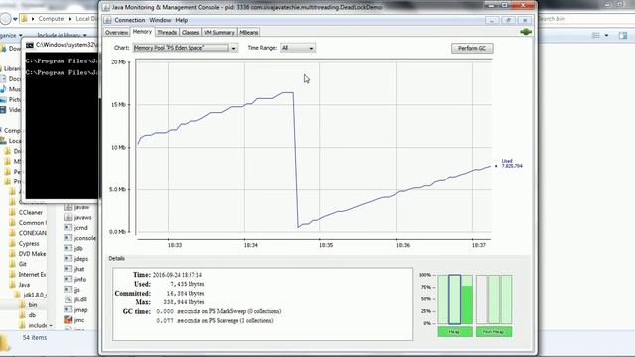Select include folder in Explorer tree
635x357 pixels.
click(x=38, y=325)
